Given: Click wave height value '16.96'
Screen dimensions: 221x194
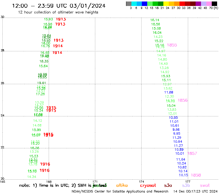Looking at the screenshot, I should [x=48, y=24].
